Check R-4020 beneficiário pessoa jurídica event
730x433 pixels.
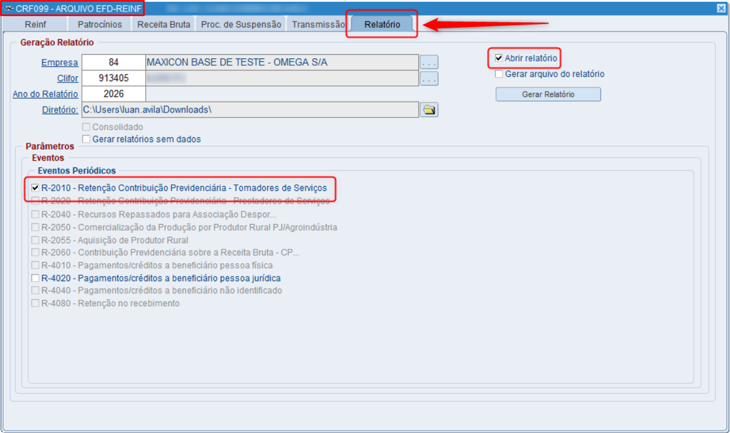coord(36,278)
